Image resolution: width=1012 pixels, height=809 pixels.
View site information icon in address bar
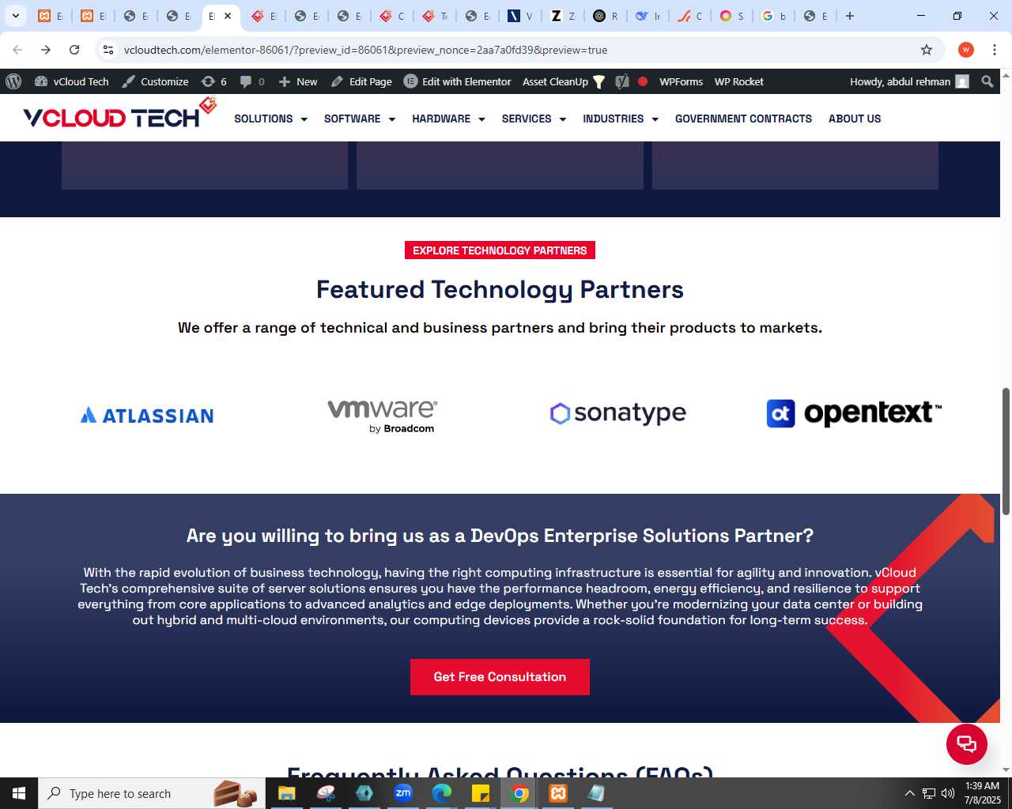[x=108, y=50]
